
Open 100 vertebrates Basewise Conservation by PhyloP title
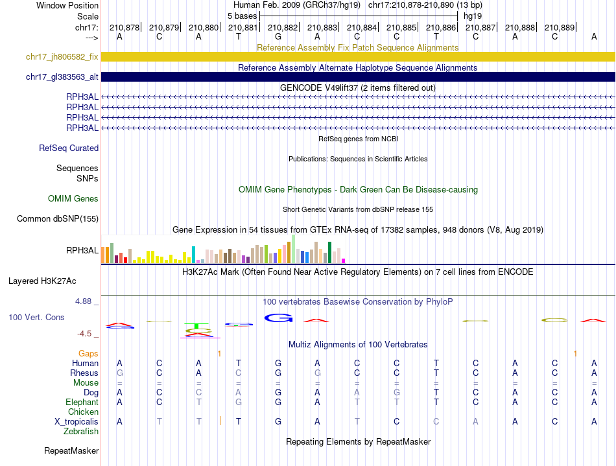357,301
